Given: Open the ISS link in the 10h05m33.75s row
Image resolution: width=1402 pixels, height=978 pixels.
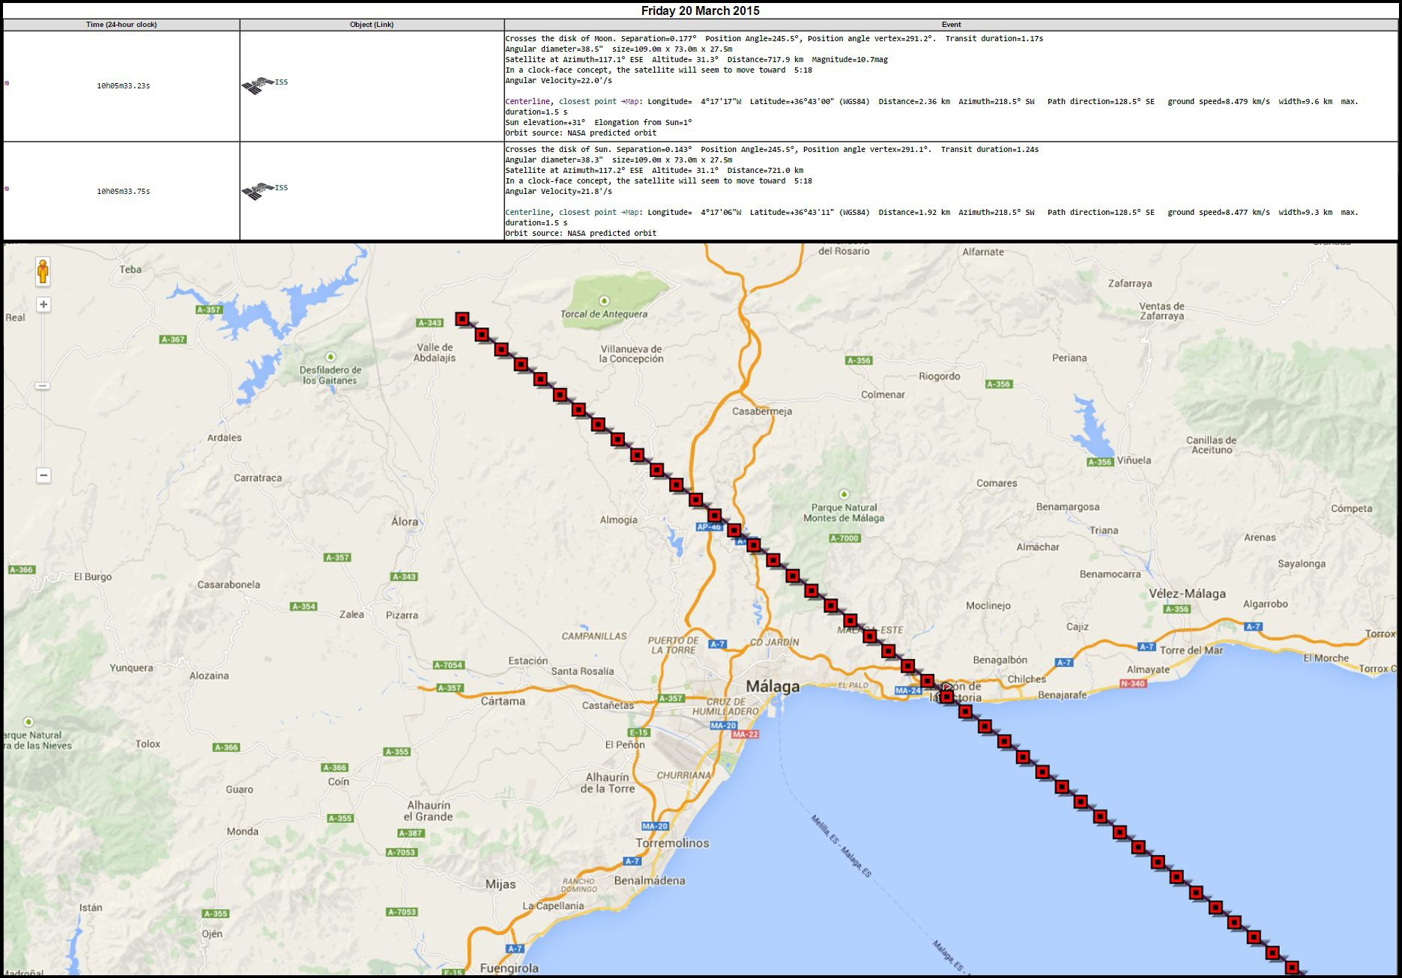Looking at the screenshot, I should click(x=281, y=188).
